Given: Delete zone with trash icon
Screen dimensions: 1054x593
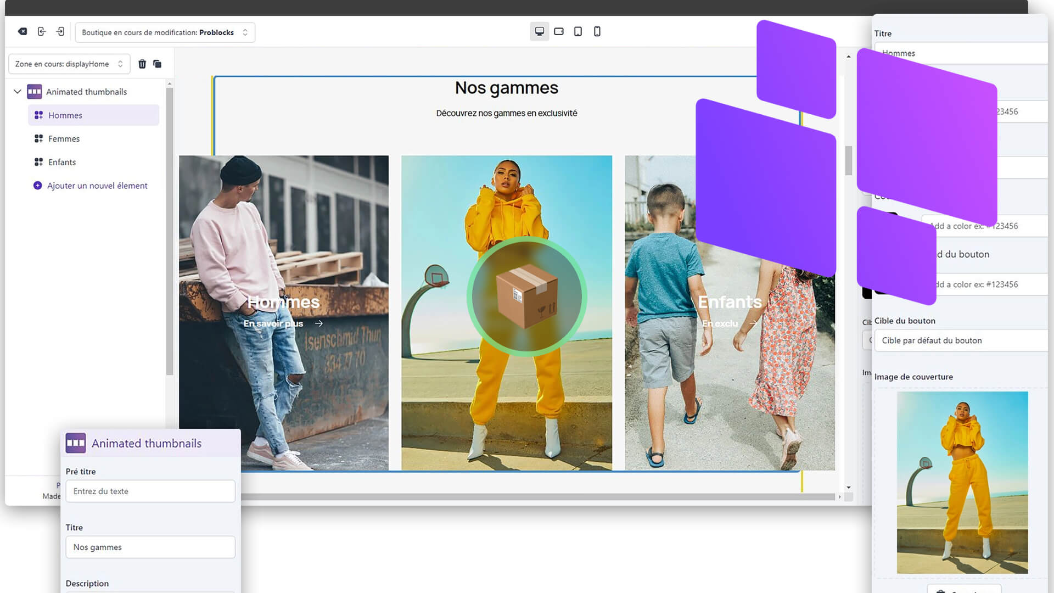Looking at the screenshot, I should pos(142,64).
